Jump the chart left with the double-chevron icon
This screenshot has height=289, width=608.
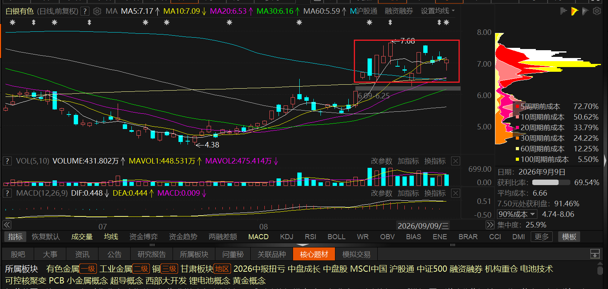(x=7, y=225)
